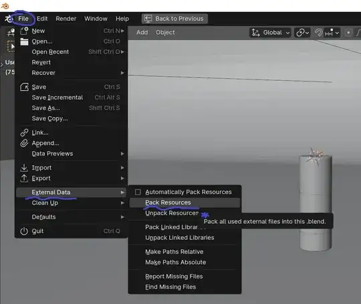Viewport: 361px width, 304px height.
Task: Click the Back to Previous button
Action: tap(174, 19)
